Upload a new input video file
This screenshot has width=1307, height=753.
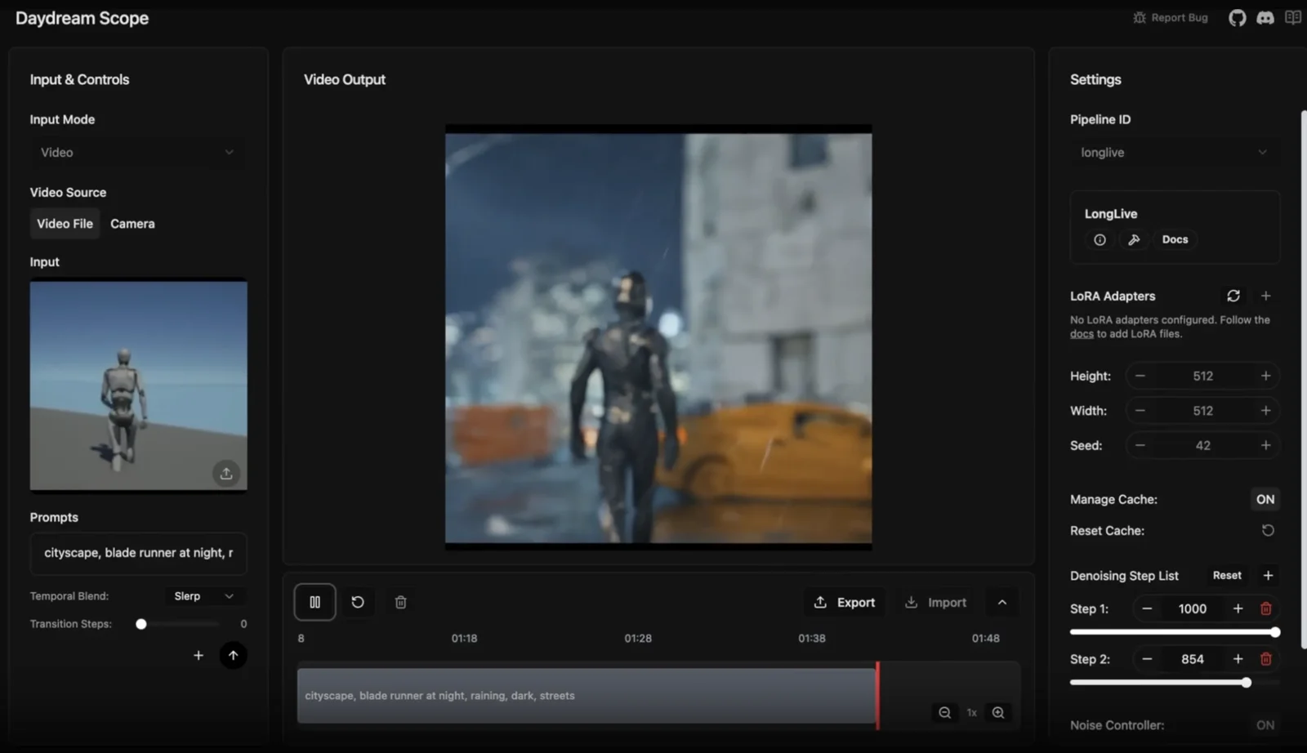[x=226, y=473]
